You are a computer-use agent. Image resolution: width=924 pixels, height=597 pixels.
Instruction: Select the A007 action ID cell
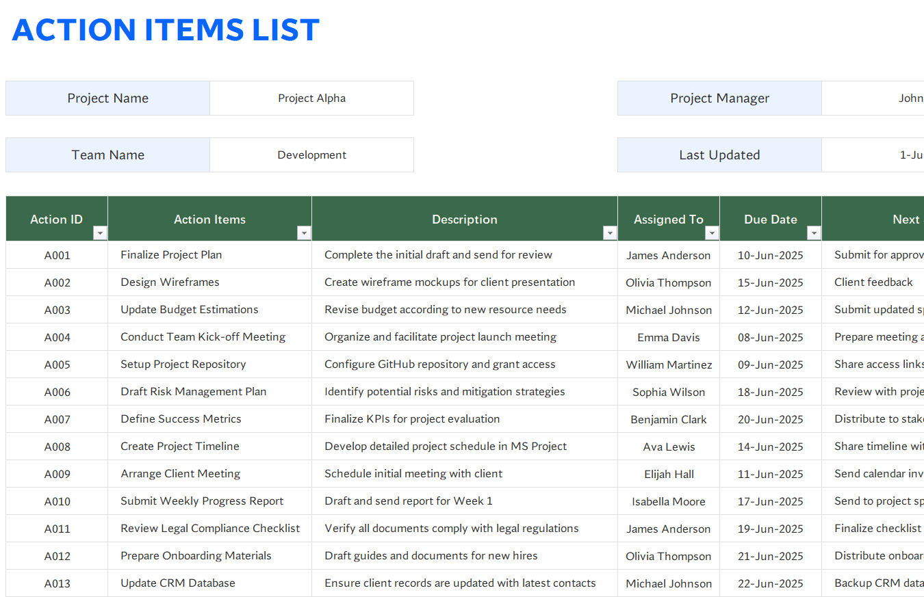click(x=57, y=419)
